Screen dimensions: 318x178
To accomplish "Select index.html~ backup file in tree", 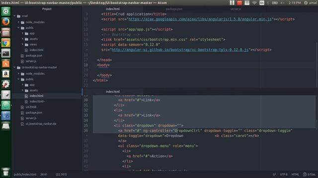I will click(x=37, y=101).
